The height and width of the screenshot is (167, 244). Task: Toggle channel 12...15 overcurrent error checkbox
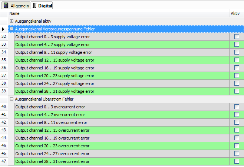point(237,130)
